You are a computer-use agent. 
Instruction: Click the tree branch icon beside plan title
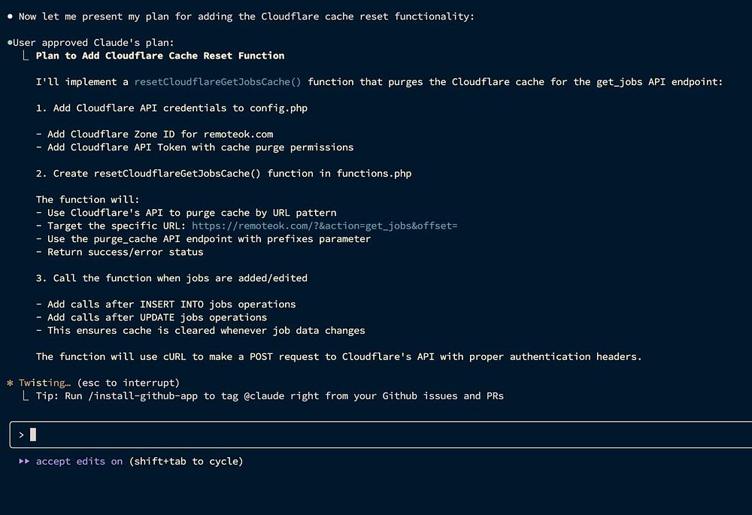coord(25,55)
